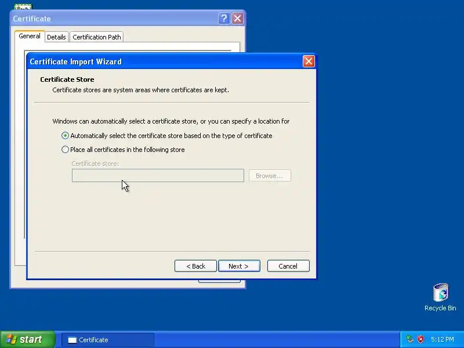This screenshot has width=464, height=348.
Task: Switch to the Certification Path tab
Action: click(x=97, y=37)
